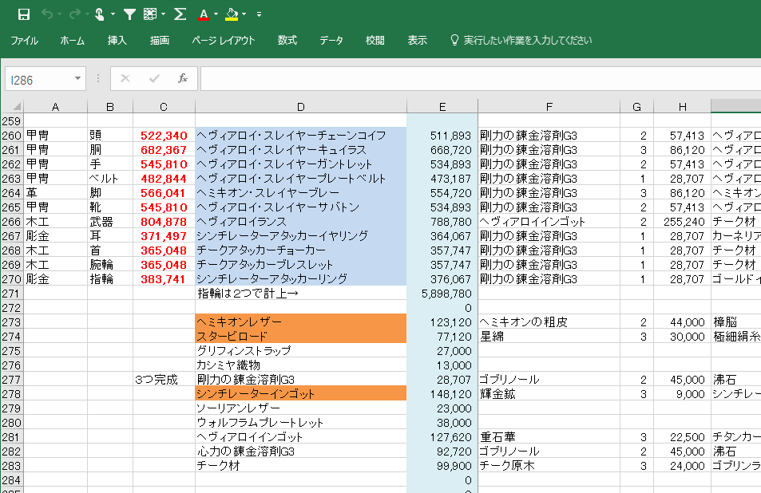Click the borders grid icon
This screenshot has width=761, height=493.
150,14
